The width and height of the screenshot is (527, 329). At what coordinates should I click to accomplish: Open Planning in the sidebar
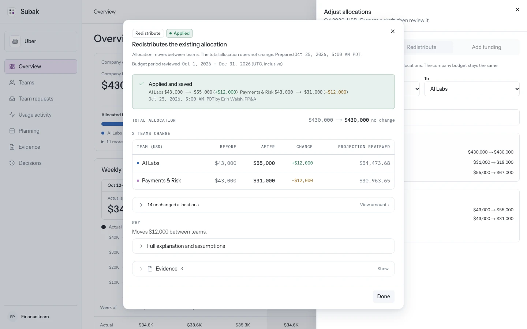[x=41, y=131]
